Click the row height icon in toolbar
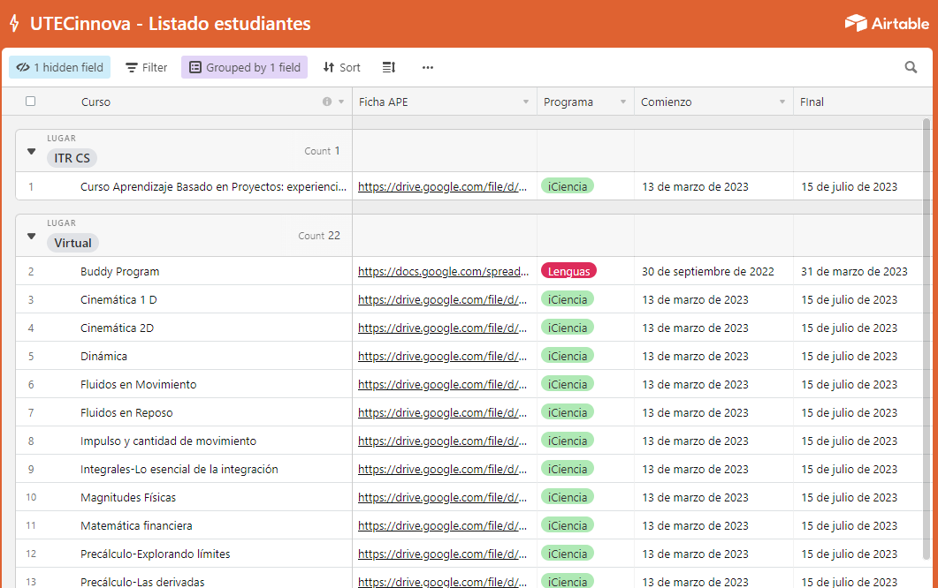The width and height of the screenshot is (938, 588). (388, 67)
